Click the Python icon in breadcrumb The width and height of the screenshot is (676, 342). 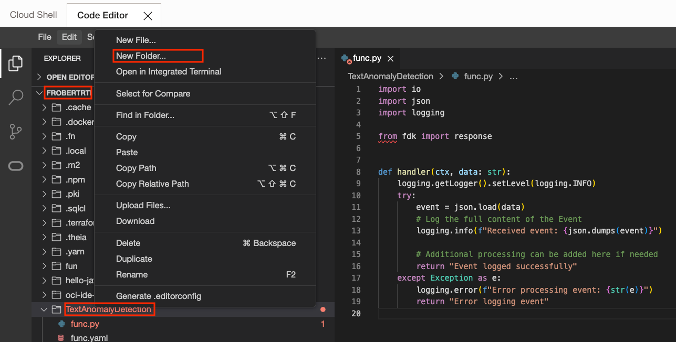point(455,77)
